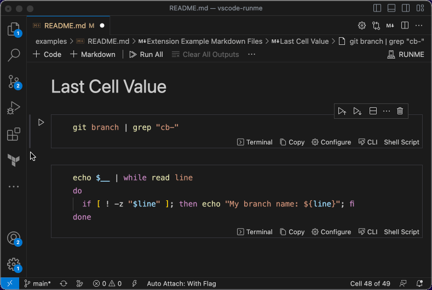
Task: Open git graph icon in status bar
Action: [79, 283]
